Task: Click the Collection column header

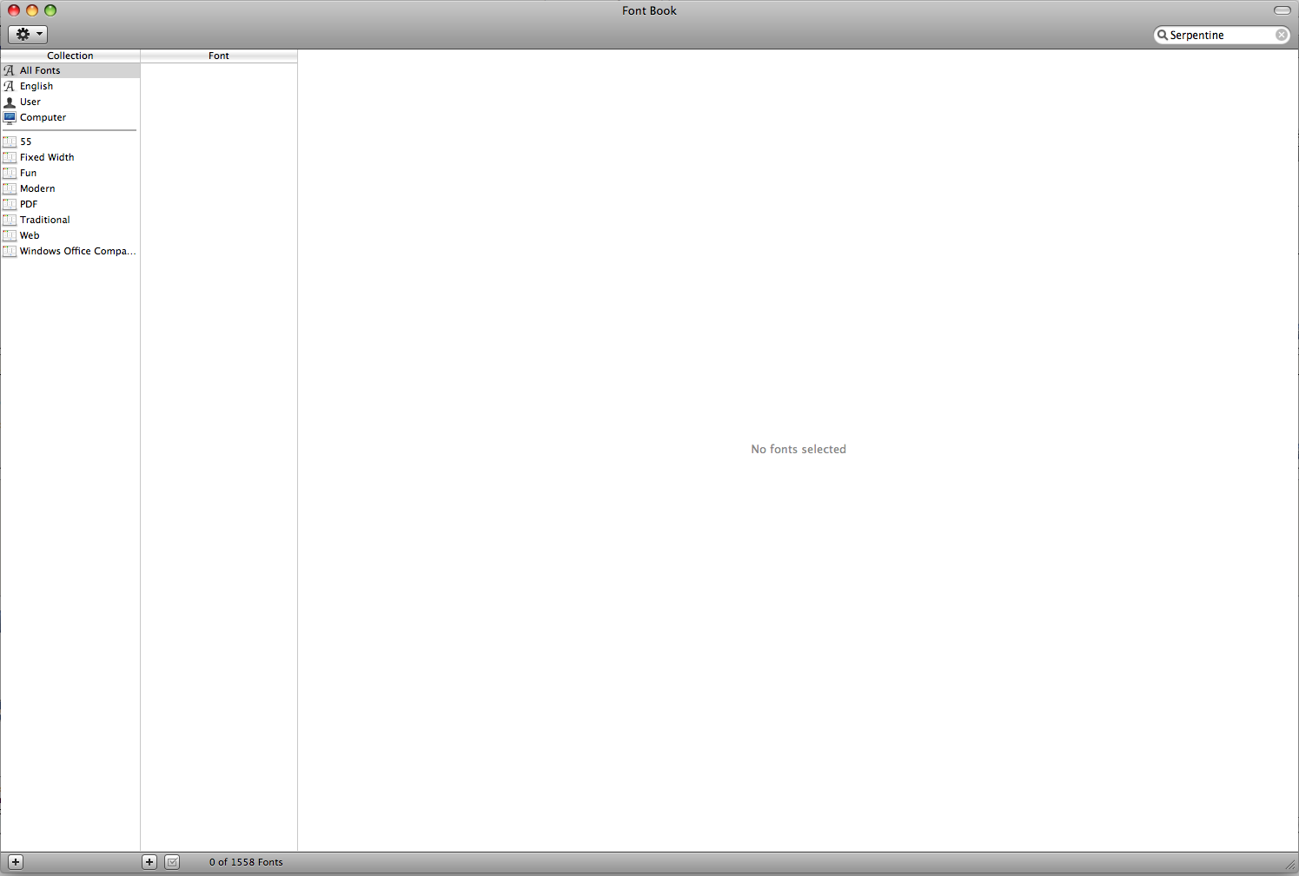Action: [70, 56]
